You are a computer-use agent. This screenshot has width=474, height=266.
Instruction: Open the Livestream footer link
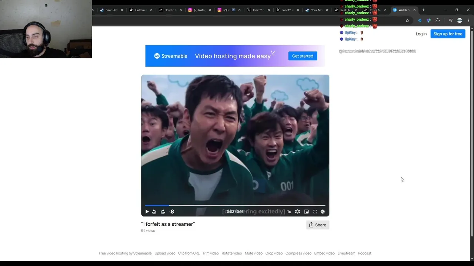346,253
